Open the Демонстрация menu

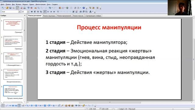tap(41, 4)
